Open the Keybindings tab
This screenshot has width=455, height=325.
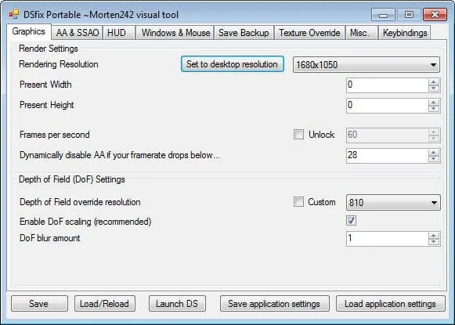click(x=405, y=33)
